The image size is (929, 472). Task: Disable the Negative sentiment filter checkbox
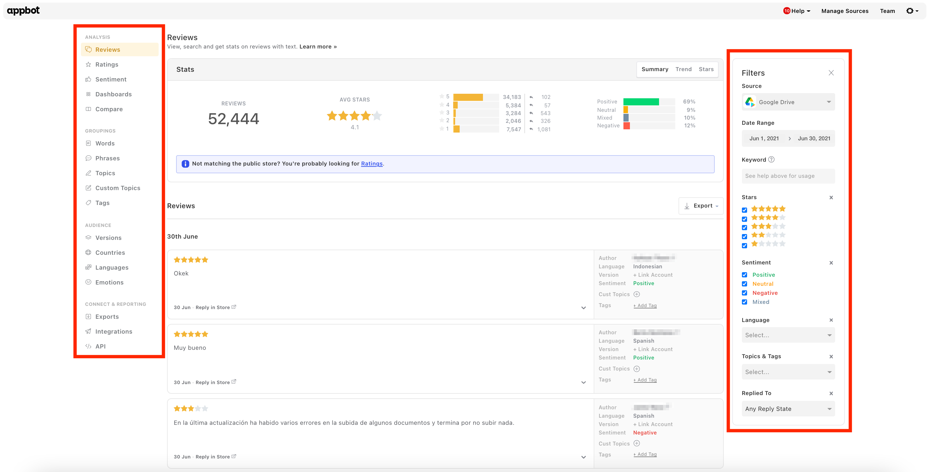coord(745,293)
